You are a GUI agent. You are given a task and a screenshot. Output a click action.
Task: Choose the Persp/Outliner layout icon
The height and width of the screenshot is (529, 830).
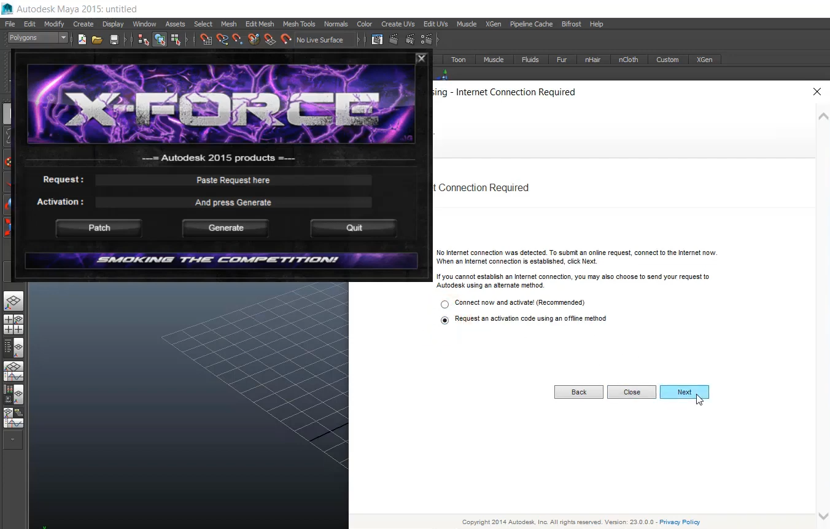(14, 348)
